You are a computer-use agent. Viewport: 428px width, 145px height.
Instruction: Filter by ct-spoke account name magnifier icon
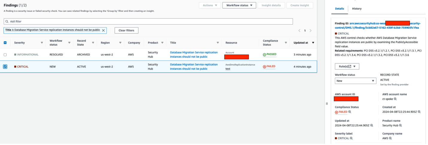point(395,99)
